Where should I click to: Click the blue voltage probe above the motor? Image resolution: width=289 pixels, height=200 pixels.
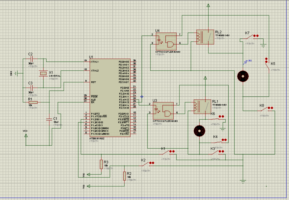(245, 63)
